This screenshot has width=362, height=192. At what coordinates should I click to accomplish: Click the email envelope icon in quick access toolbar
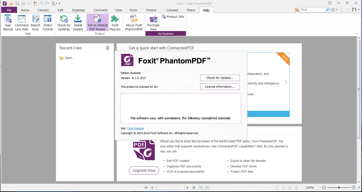pyautogui.click(x=29, y=4)
